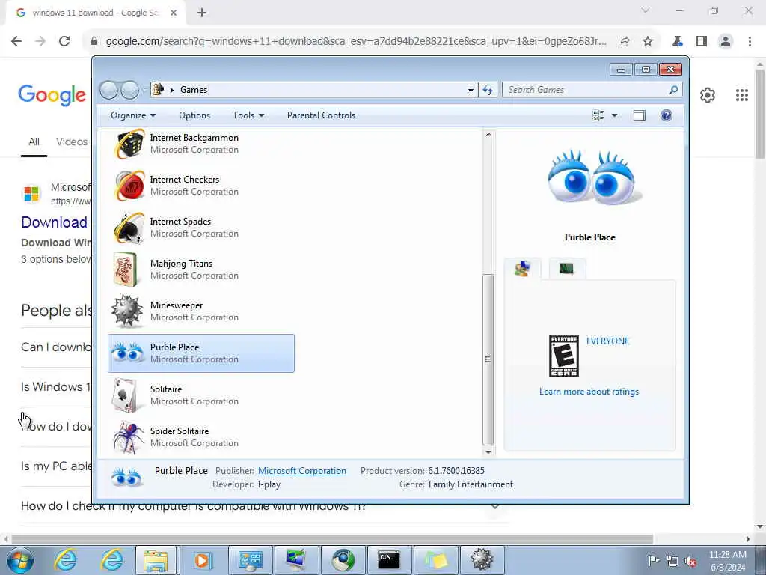
Task: Click the Games folder icon in address bar
Action: coord(159,90)
